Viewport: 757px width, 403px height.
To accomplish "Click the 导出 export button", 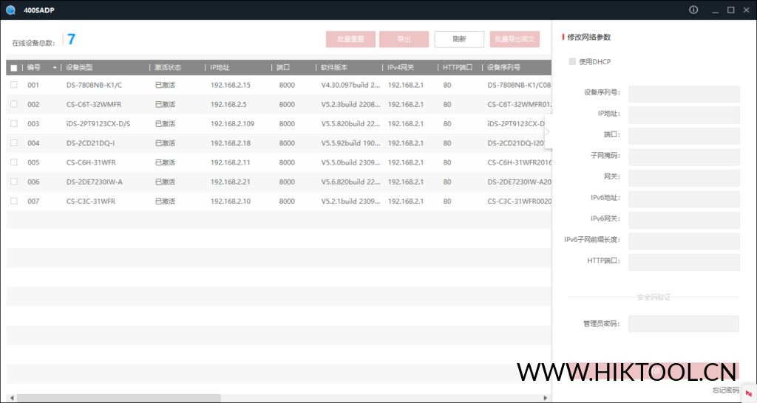I will (x=404, y=39).
